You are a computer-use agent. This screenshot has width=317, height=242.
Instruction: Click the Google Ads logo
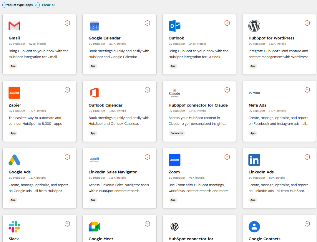tap(14, 160)
